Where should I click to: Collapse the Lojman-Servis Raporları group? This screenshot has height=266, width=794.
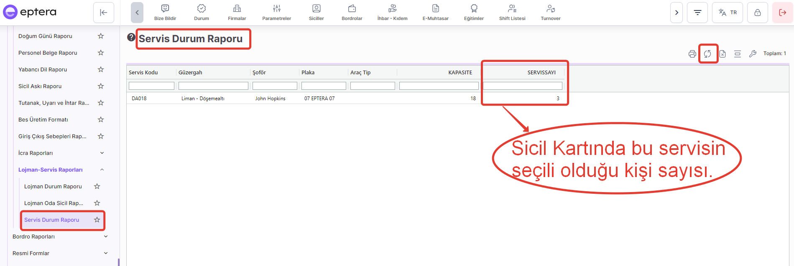tap(102, 170)
